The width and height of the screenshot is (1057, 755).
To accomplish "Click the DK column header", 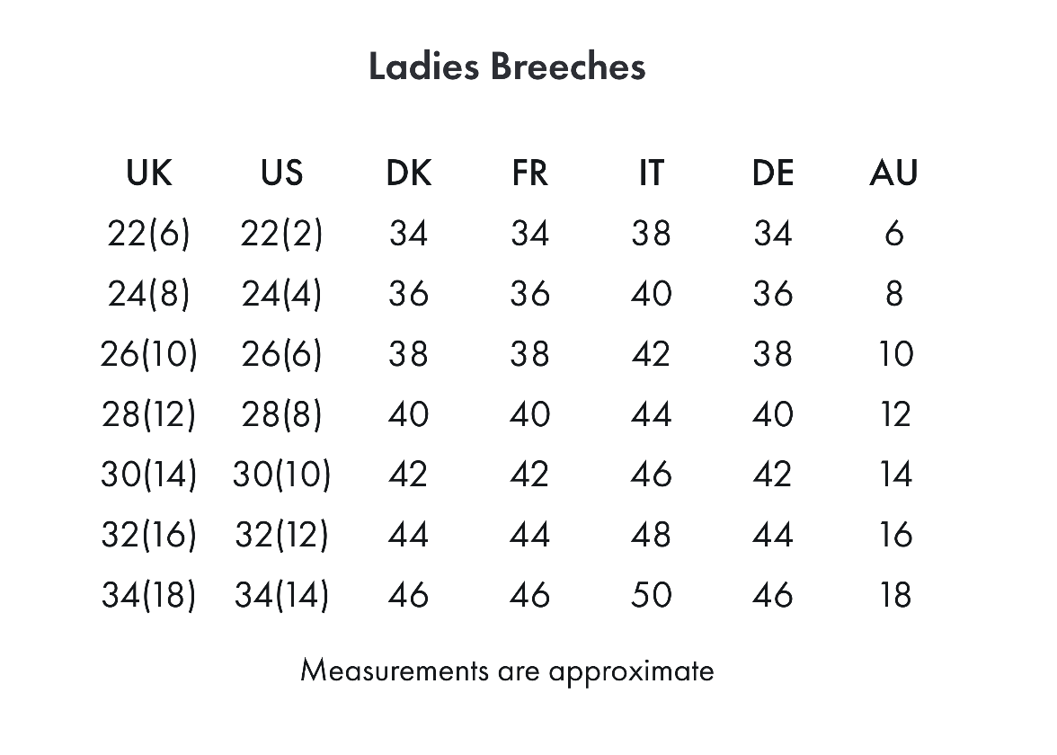I will click(408, 173).
